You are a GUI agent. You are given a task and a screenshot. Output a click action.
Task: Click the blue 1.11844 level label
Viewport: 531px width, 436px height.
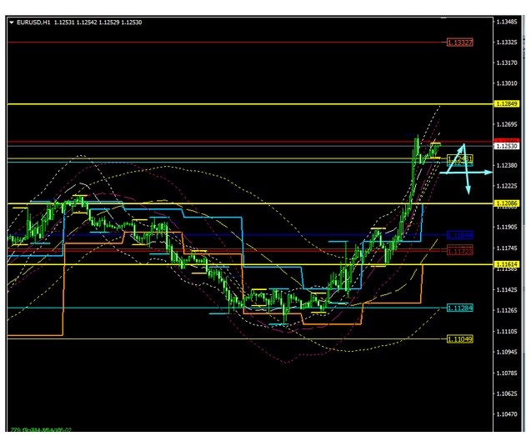(459, 236)
